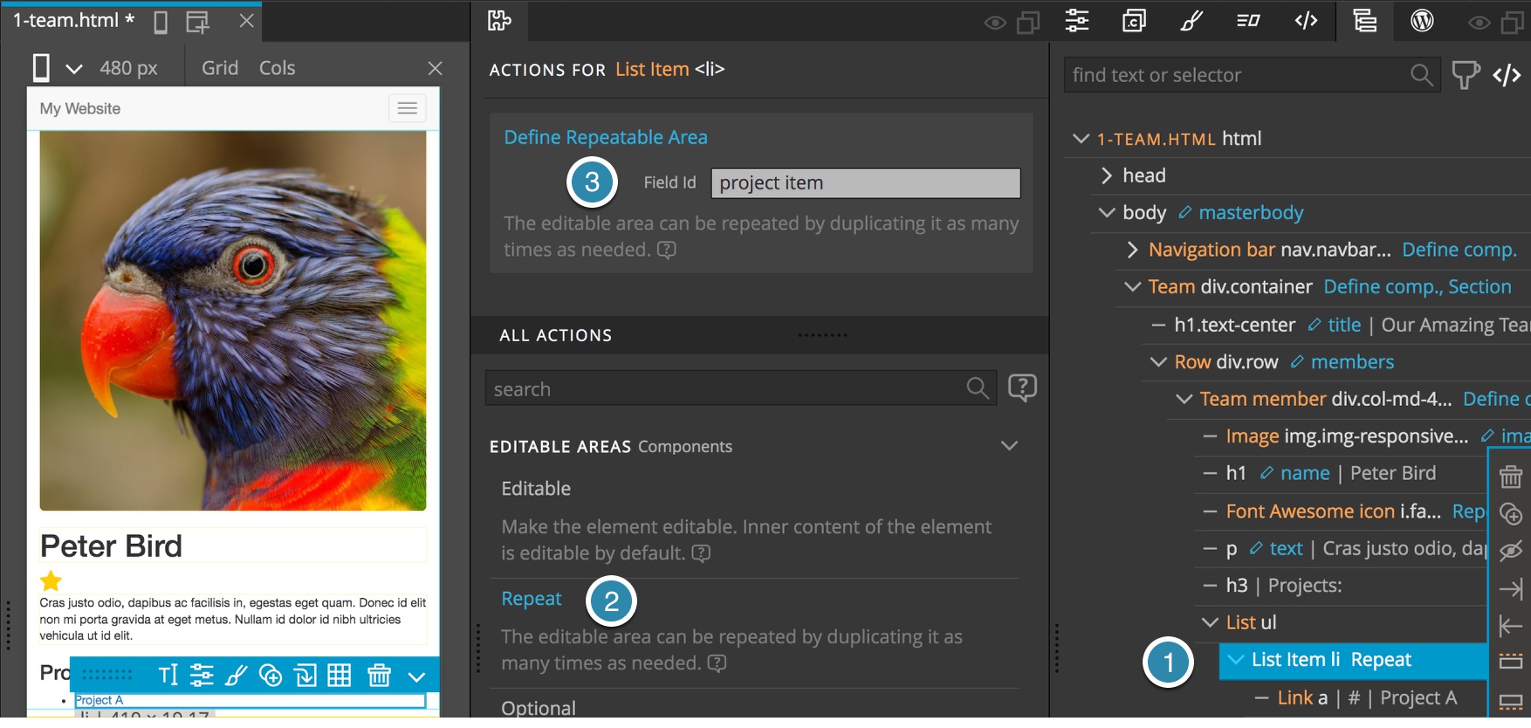Open the device size dropdown arrow
This screenshot has height=728, width=1531.
pyautogui.click(x=74, y=69)
